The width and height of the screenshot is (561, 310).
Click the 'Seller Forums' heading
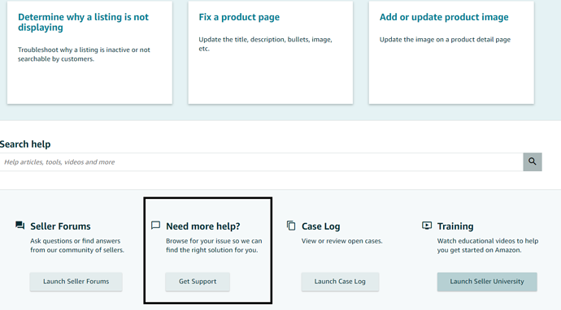60,226
